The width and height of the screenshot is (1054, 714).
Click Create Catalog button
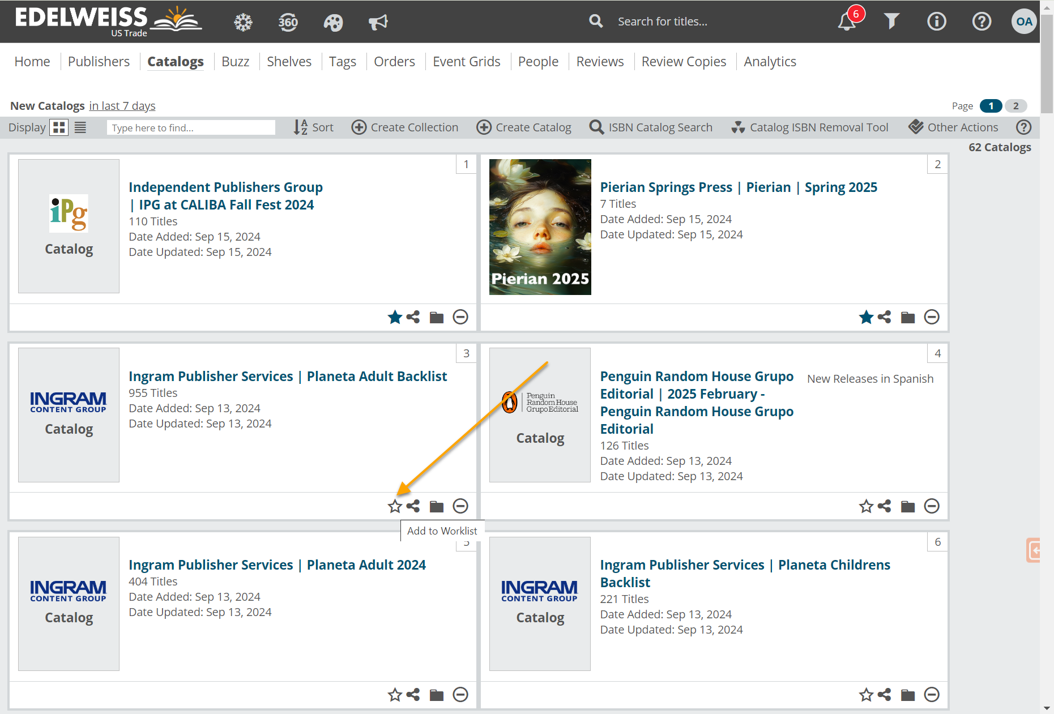524,127
